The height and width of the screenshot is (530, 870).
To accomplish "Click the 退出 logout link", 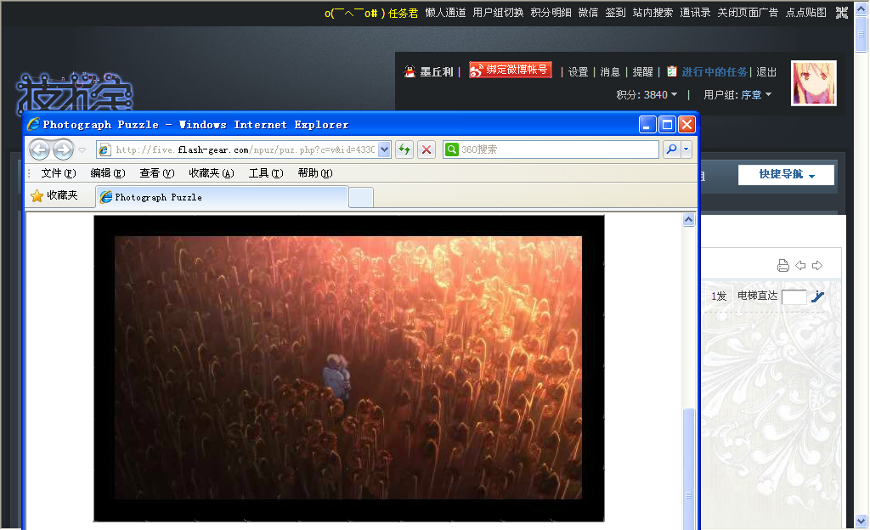I will point(766,72).
